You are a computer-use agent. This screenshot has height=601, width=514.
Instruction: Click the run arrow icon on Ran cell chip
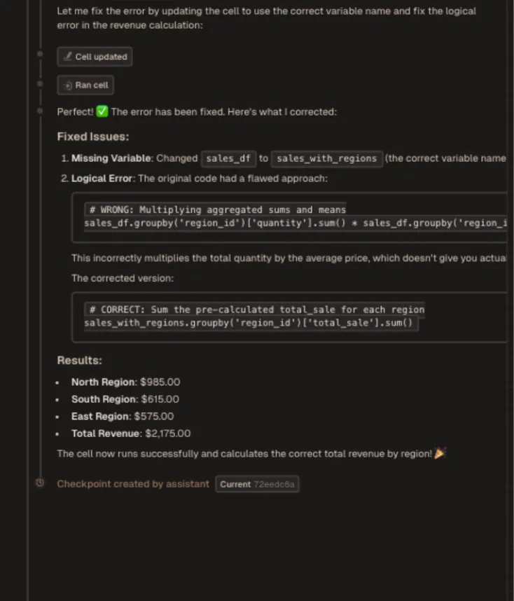point(66,85)
